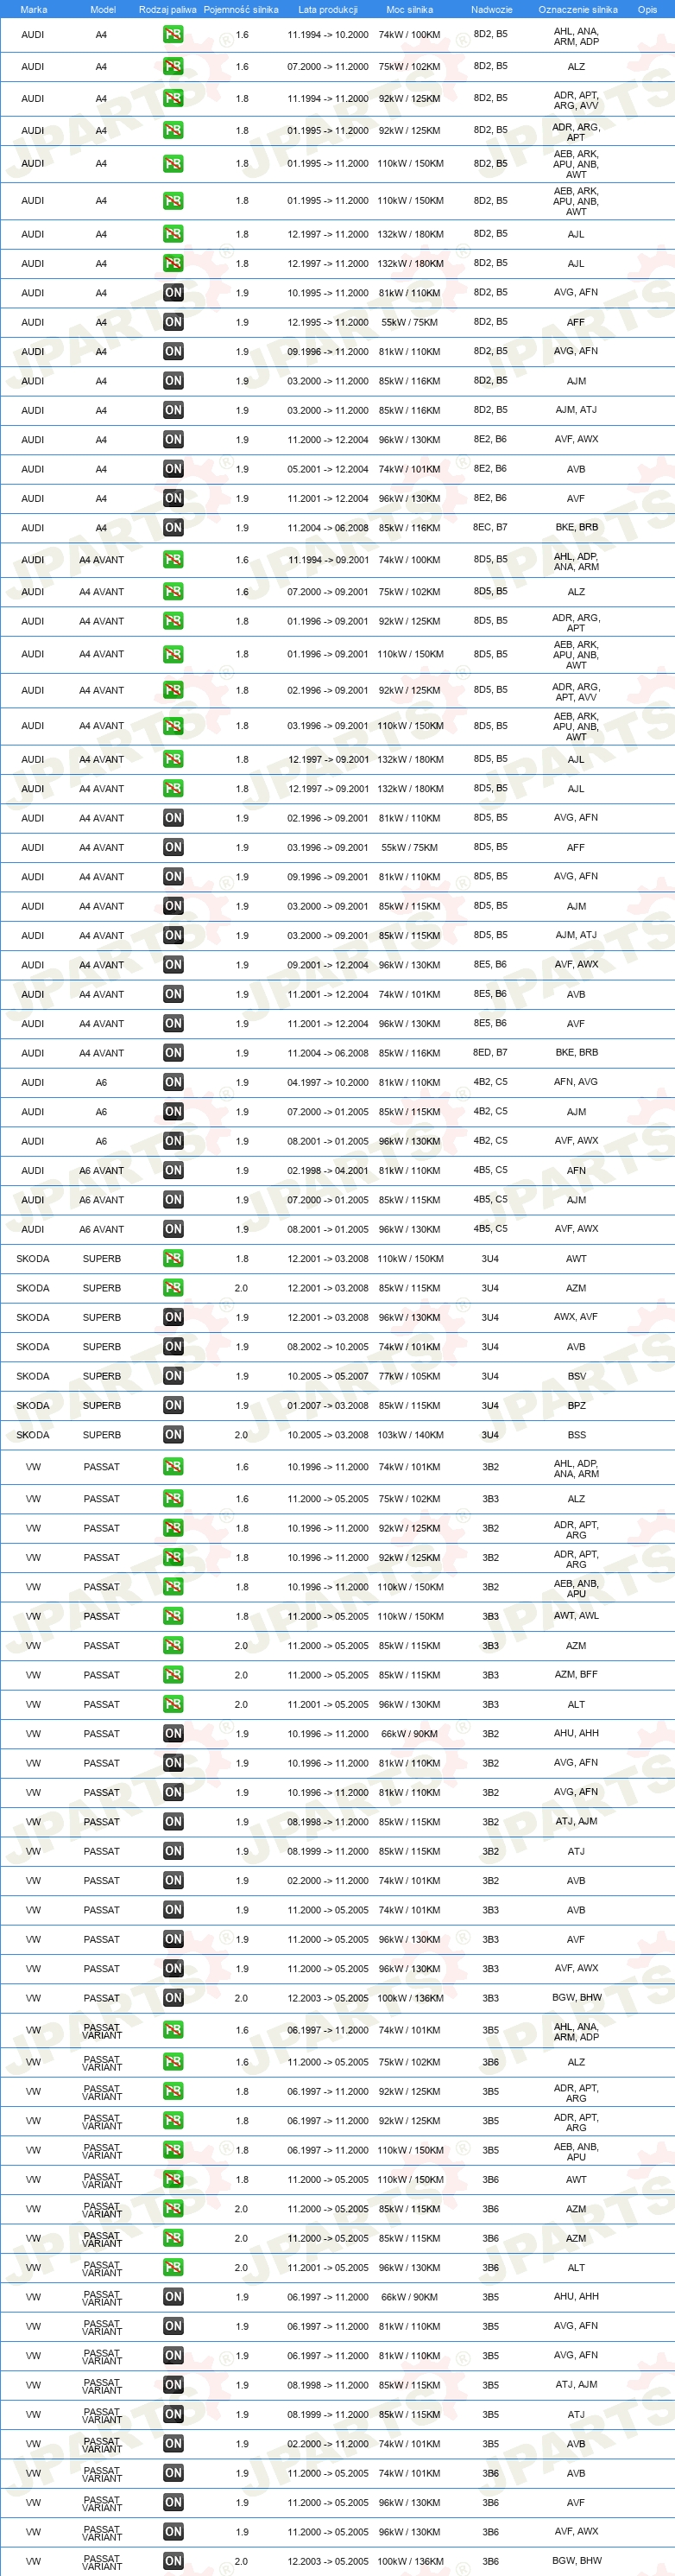The image size is (675, 2576).
Task: Click PB icon in SKODA SUPERB AZM row
Action: pos(173,1288)
